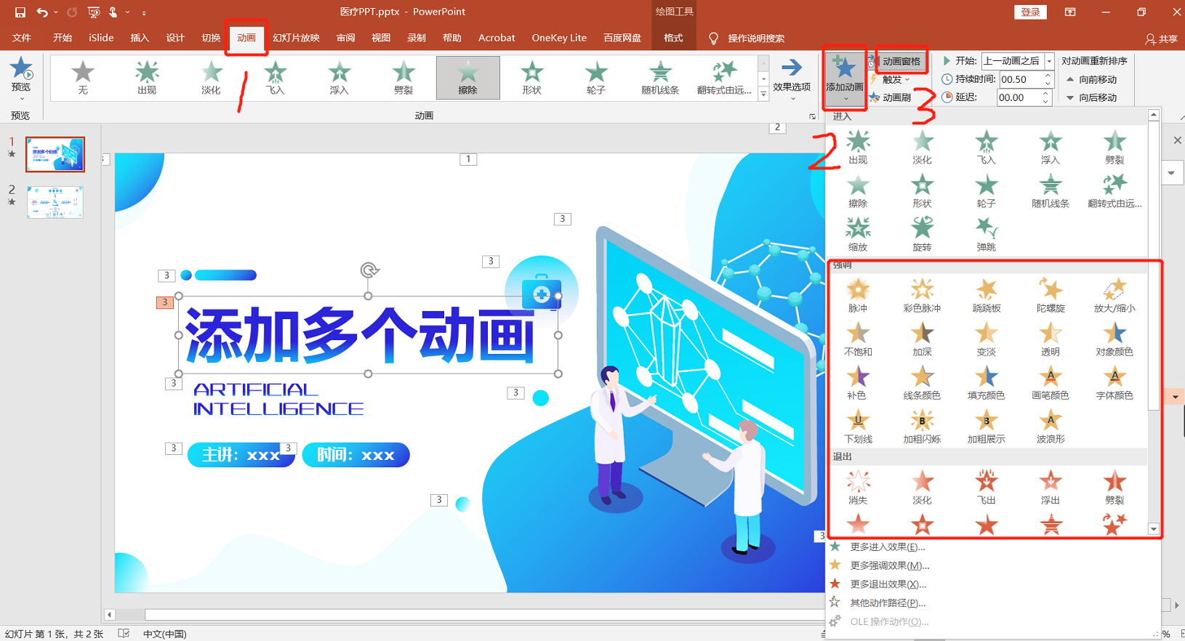This screenshot has width=1185, height=641.
Task: Add 浮出 exit effect
Action: [1050, 488]
